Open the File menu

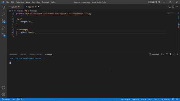pos(7,2)
